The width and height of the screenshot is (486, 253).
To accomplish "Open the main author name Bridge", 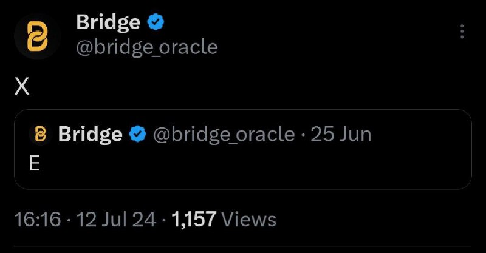I will tap(108, 23).
